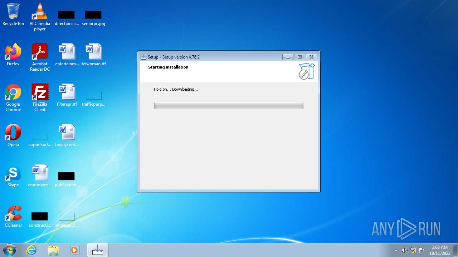Select the publication... desktop file
Screen dimensions: 458x257
tap(67, 180)
